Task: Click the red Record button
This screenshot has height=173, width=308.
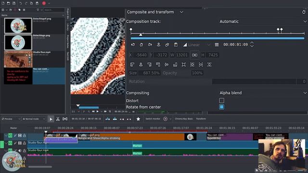Action: (x=44, y=3)
